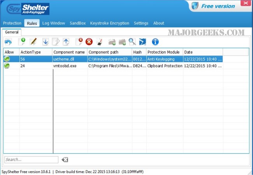Clear search with the backspace x icon
Image resolution: width=253 pixels, height=175 pixels.
coord(65,160)
